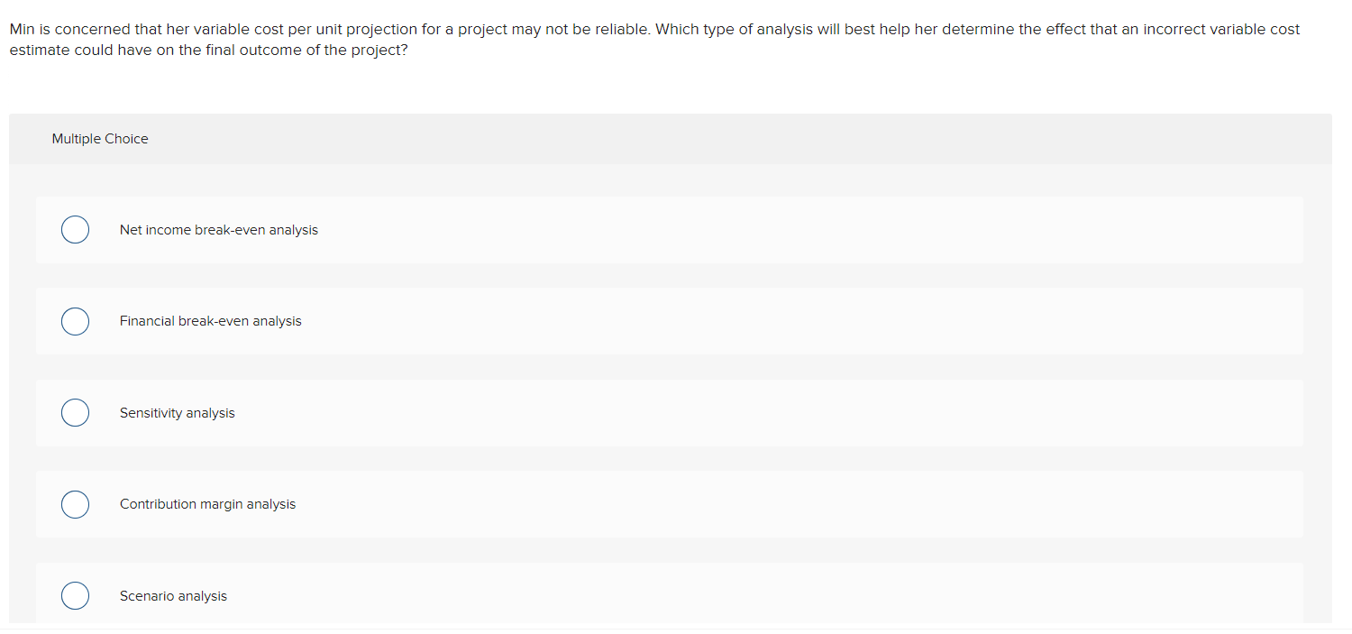The image size is (1352, 634).
Task: Select the radio button for Contribution margin analysis
Action: (x=75, y=504)
